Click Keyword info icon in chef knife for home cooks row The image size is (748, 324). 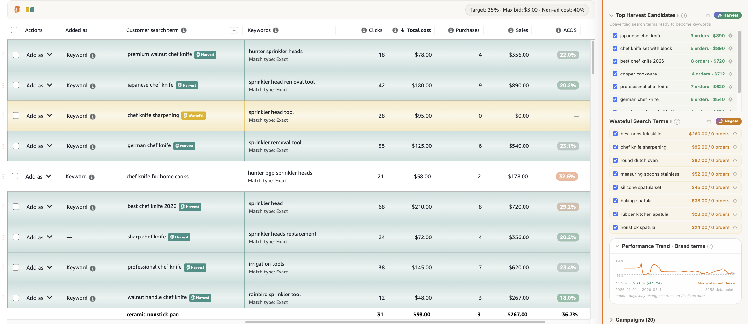tap(92, 177)
